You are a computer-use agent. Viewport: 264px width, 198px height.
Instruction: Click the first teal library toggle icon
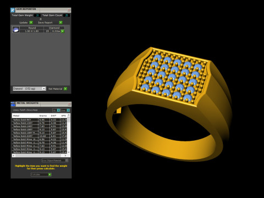tap(58, 110)
